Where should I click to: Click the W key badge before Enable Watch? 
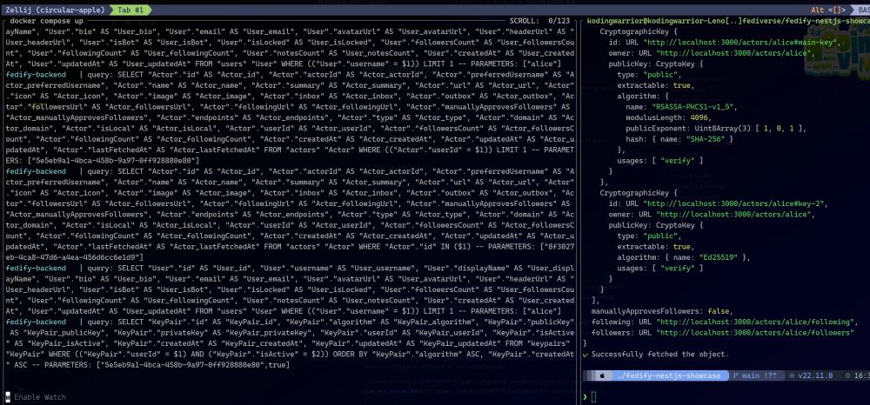[x=8, y=396]
